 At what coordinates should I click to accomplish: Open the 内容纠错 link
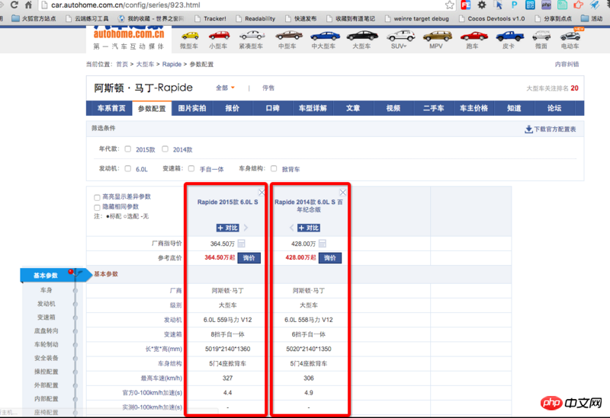point(567,64)
